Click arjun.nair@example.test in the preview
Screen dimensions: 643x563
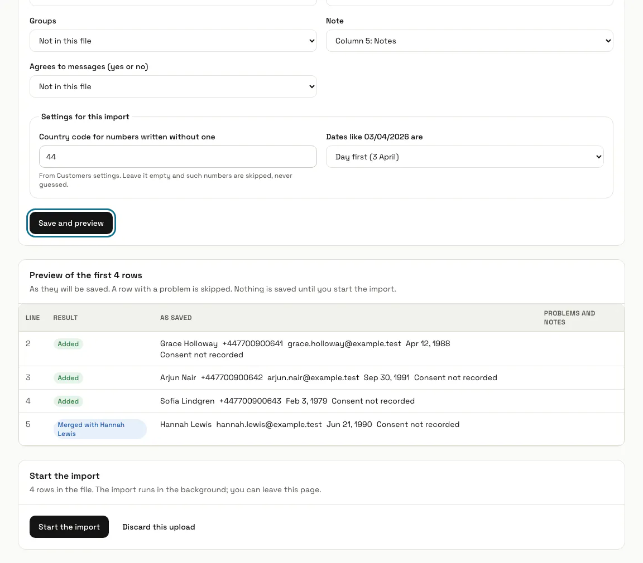tap(313, 377)
